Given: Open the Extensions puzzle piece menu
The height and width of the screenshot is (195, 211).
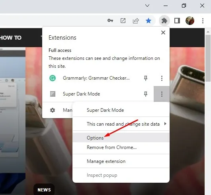Looking at the screenshot, I should point(164,21).
